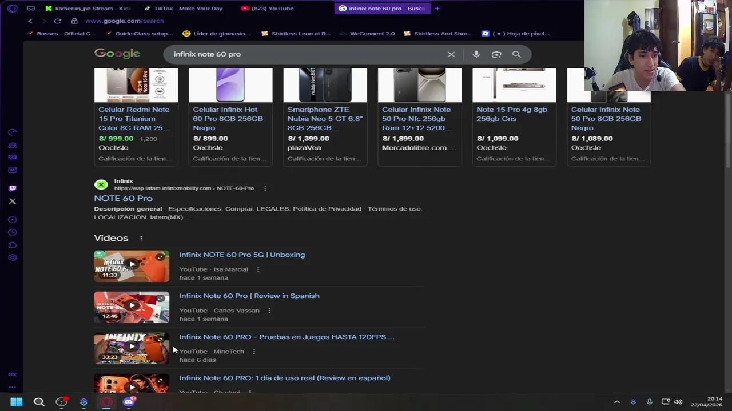The height and width of the screenshot is (411, 732).
Task: Reload the current page
Action: (x=58, y=21)
